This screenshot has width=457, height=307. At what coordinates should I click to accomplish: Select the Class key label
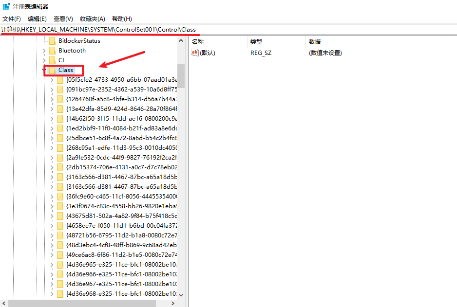pos(66,70)
